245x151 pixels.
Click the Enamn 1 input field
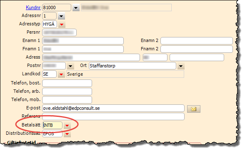pos(83,41)
